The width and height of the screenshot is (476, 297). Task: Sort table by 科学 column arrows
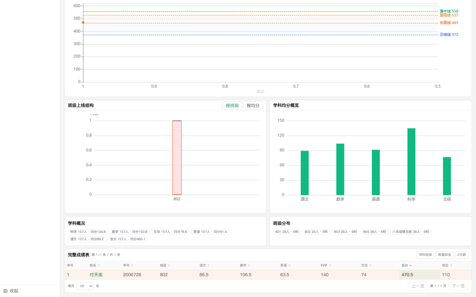(330, 265)
